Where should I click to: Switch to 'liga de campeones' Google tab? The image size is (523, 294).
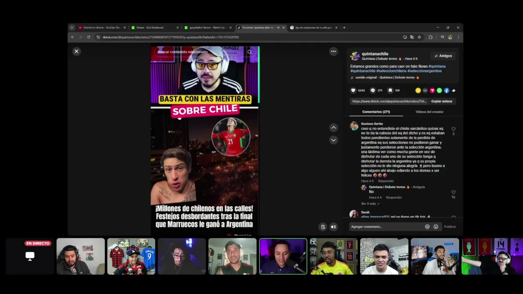313,28
